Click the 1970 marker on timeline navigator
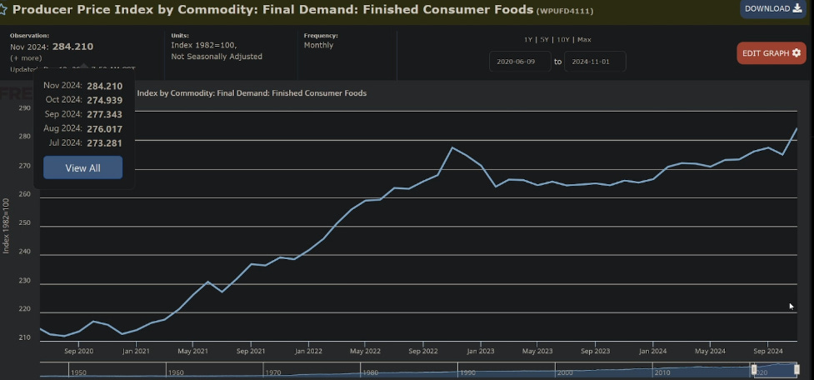 (x=273, y=372)
